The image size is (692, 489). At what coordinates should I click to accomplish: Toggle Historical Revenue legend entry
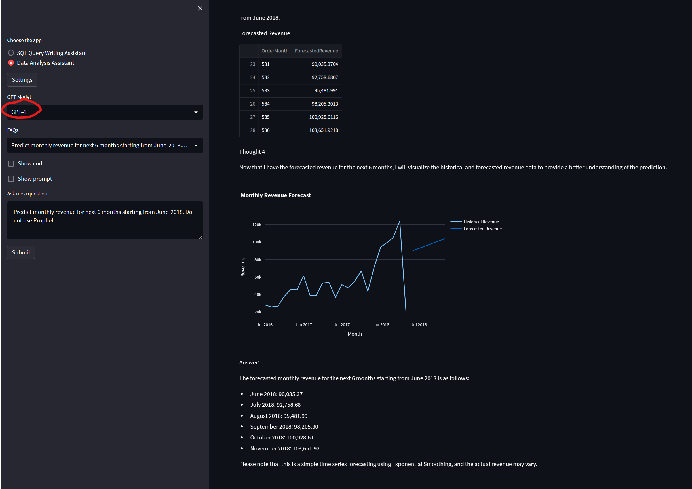point(481,222)
